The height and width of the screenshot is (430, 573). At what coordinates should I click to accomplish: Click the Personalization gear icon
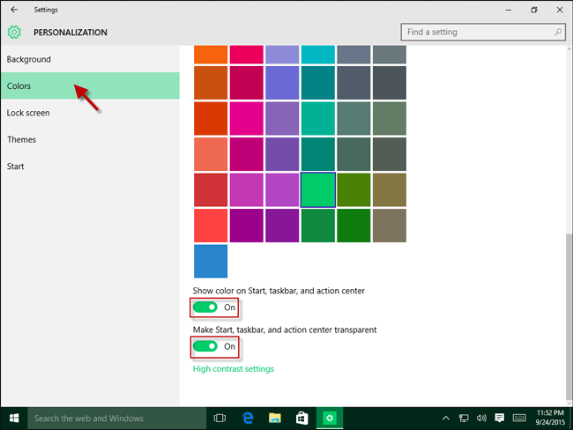pos(14,32)
